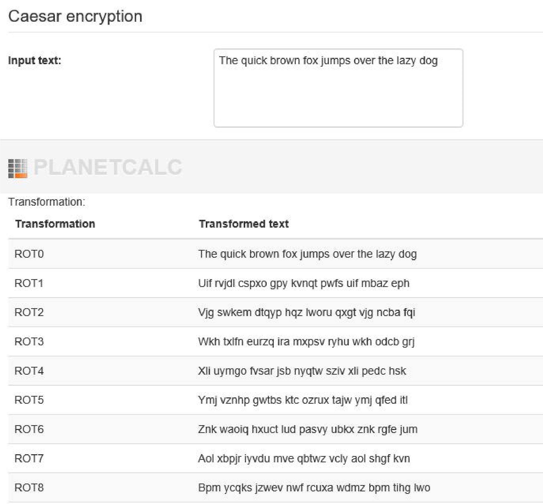Click the Caesar encryption heading
This screenshot has width=543, height=504.
tap(75, 16)
